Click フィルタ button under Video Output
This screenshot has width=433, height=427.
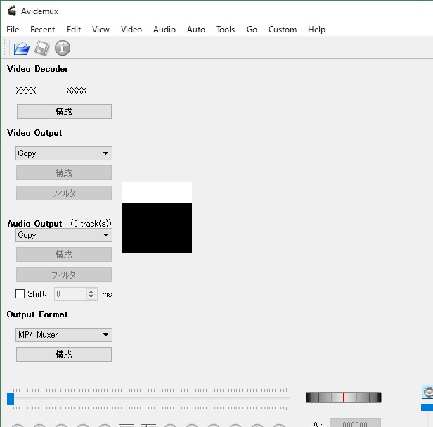[x=64, y=193]
